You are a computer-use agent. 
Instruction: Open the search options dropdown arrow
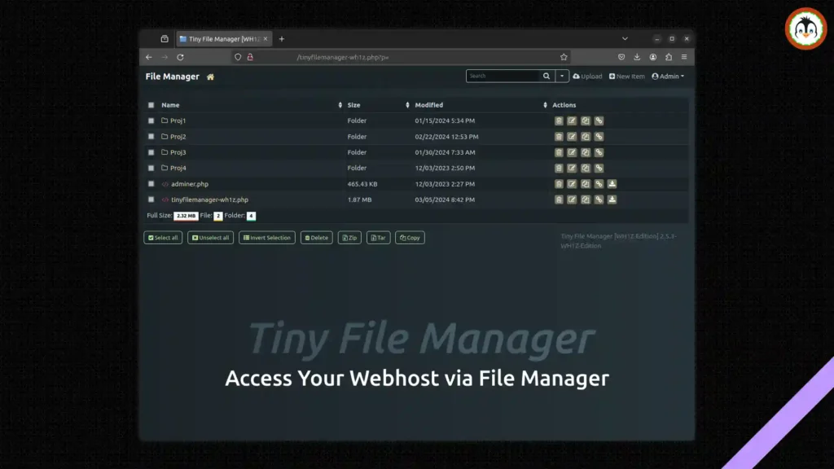[562, 76]
